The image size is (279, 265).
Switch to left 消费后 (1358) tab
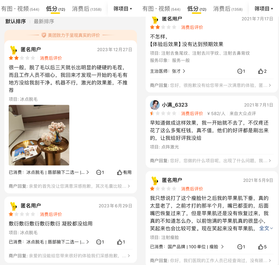87,9
